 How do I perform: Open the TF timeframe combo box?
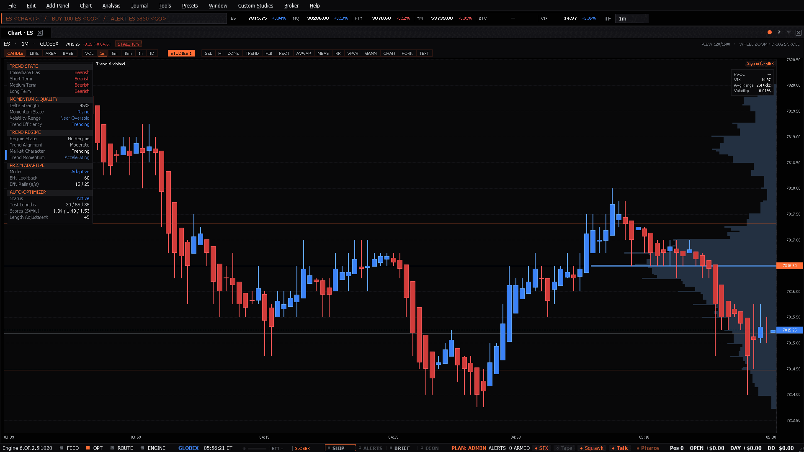pyautogui.click(x=631, y=18)
